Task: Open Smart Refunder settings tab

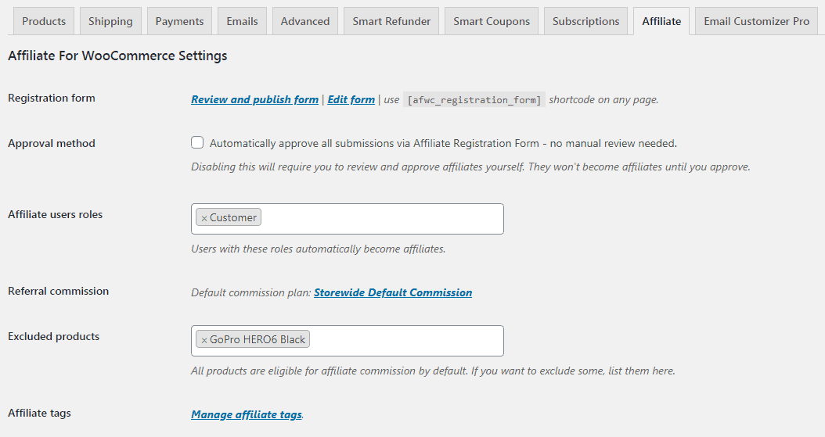Action: (391, 22)
